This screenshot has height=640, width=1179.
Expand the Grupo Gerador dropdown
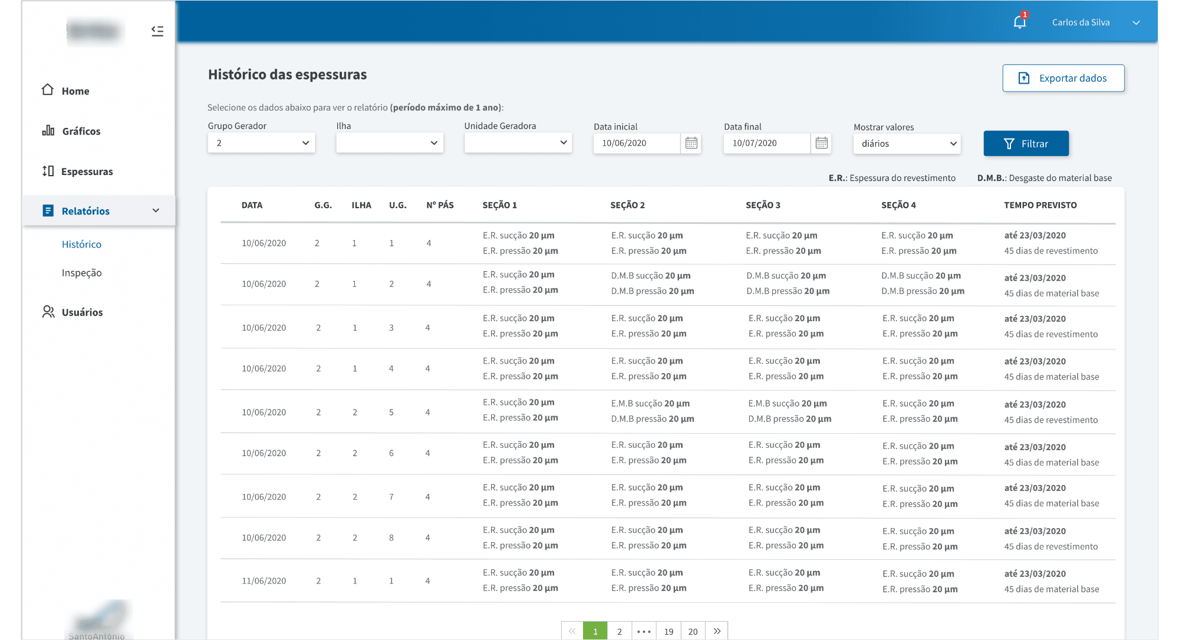[x=261, y=143]
